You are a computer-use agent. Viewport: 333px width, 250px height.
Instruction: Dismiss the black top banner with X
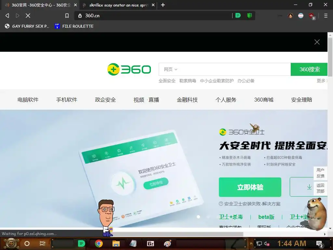coord(317,42)
